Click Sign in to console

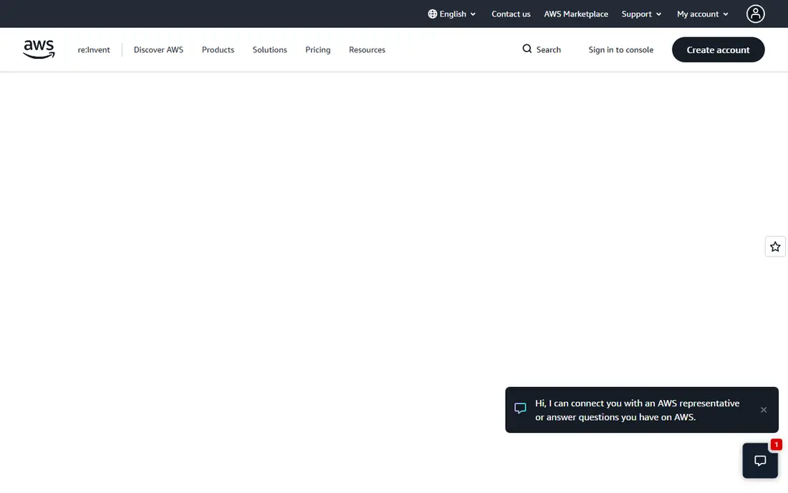pos(620,49)
